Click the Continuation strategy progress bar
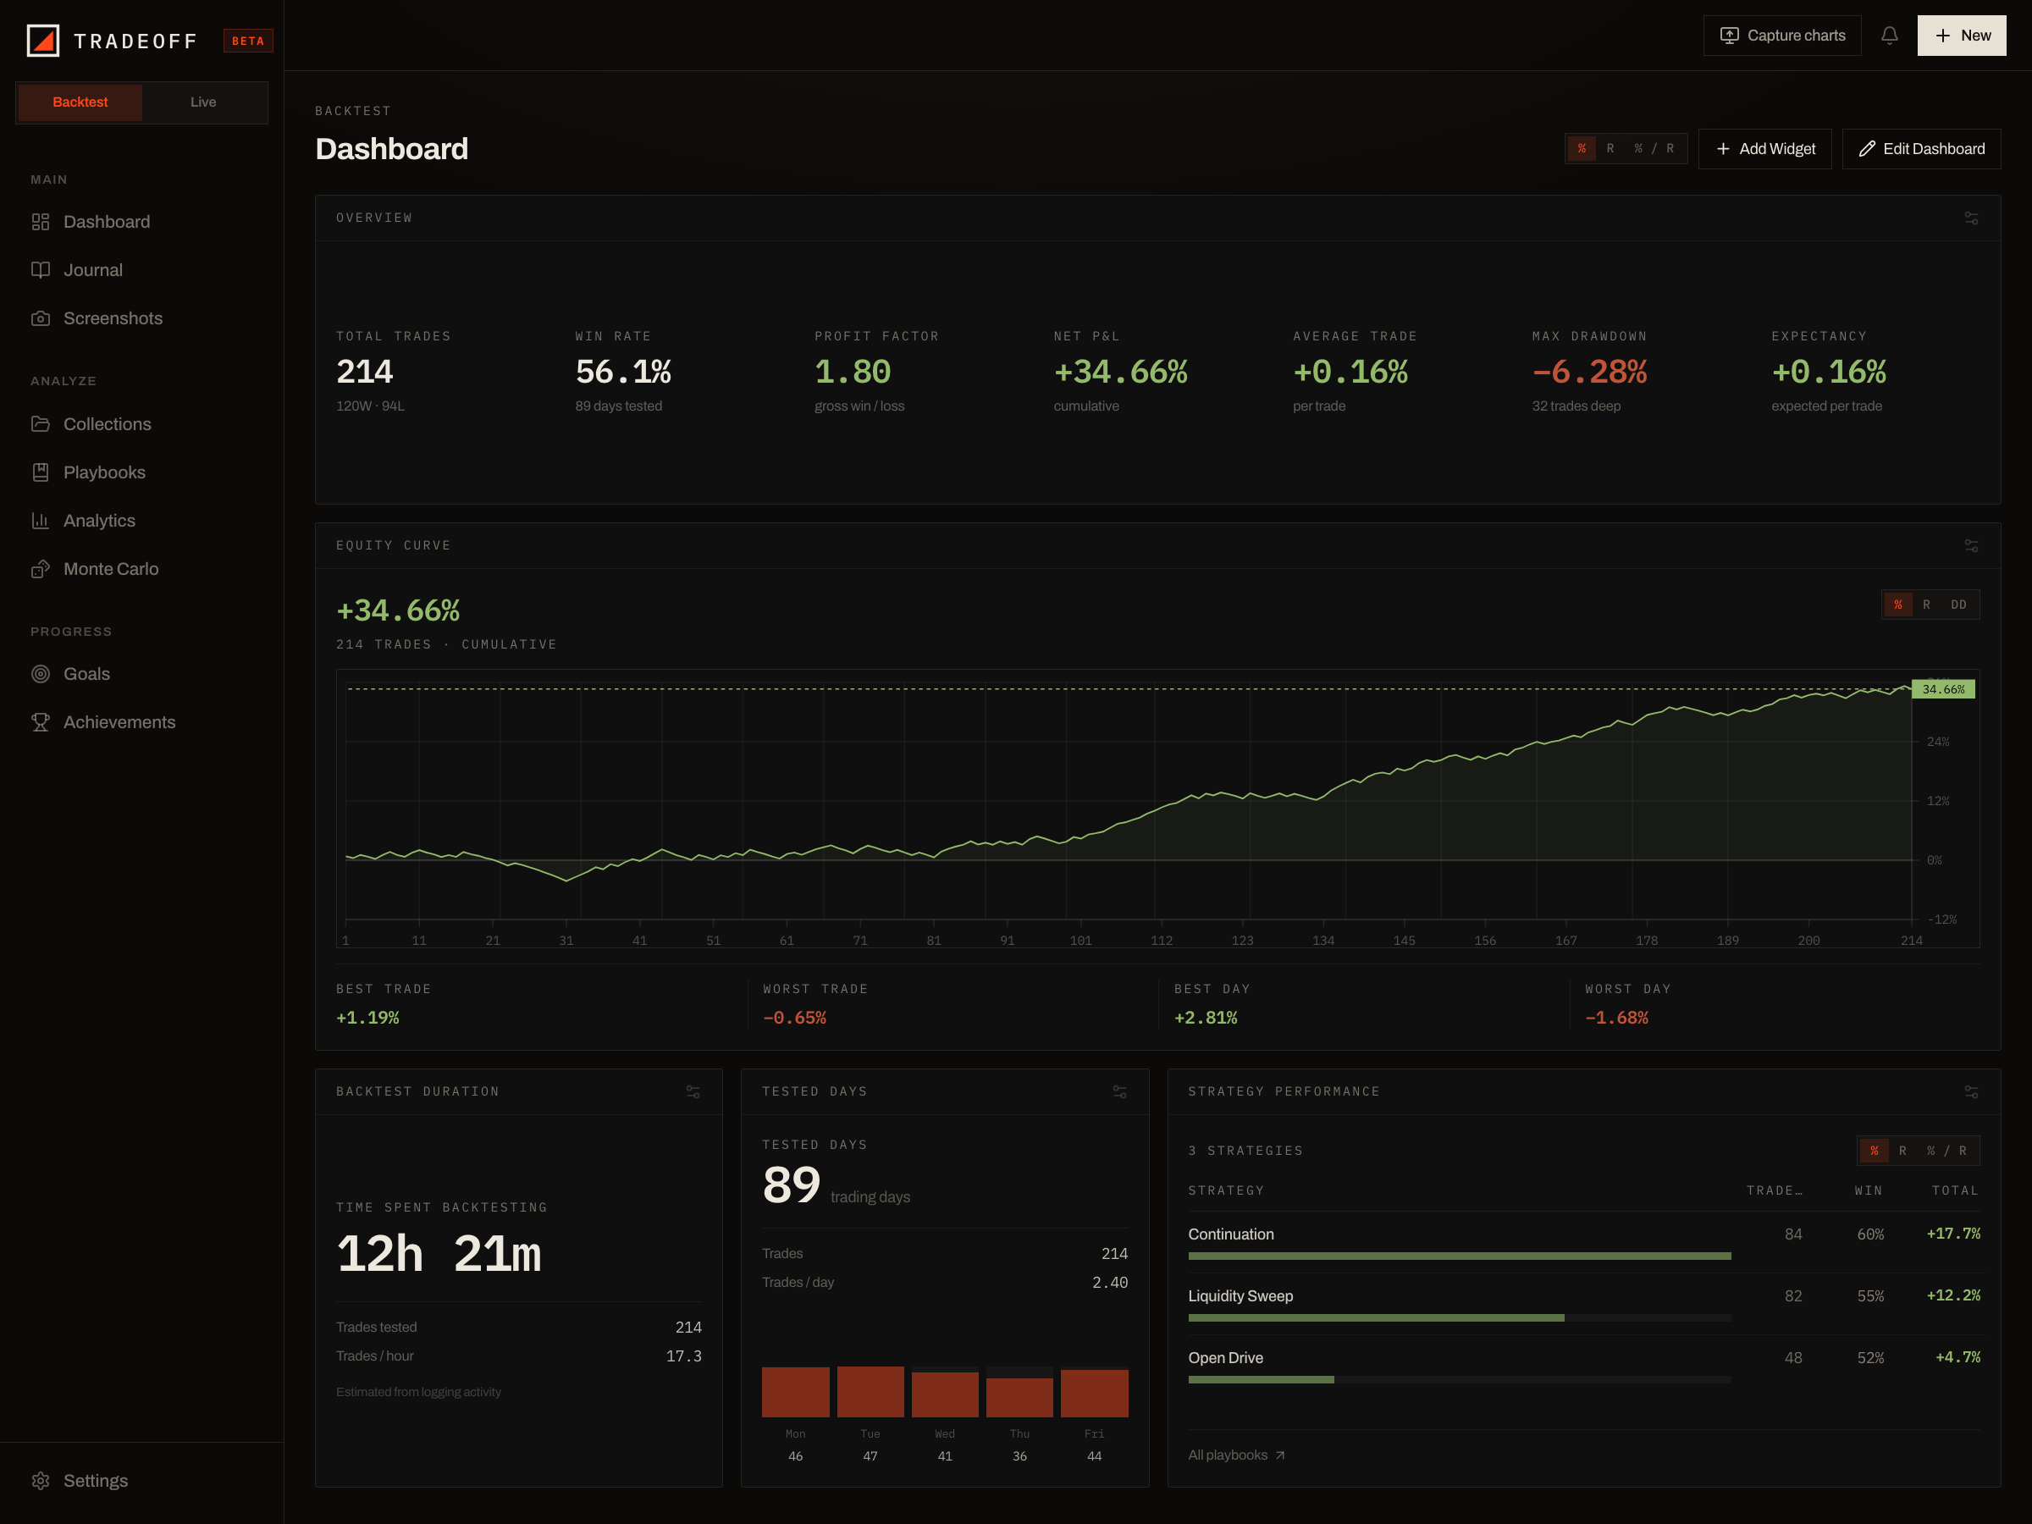The width and height of the screenshot is (2032, 1524). coord(1460,1256)
